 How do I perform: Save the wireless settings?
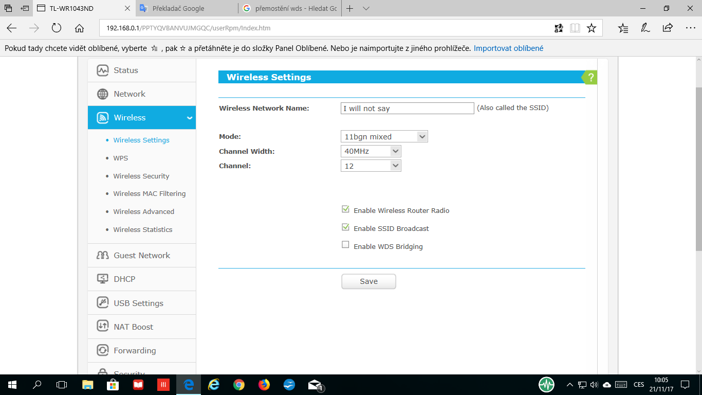point(368,281)
